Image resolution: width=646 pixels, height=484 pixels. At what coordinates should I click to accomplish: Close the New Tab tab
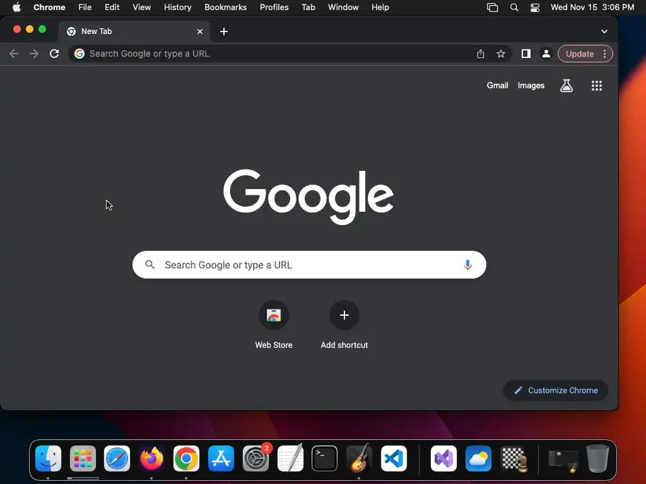[x=200, y=32]
